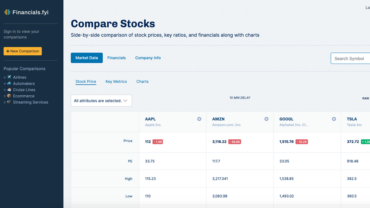The height and width of the screenshot is (208, 370).
Task: Click AAPL high value 115.23
Action: pyautogui.click(x=150, y=179)
